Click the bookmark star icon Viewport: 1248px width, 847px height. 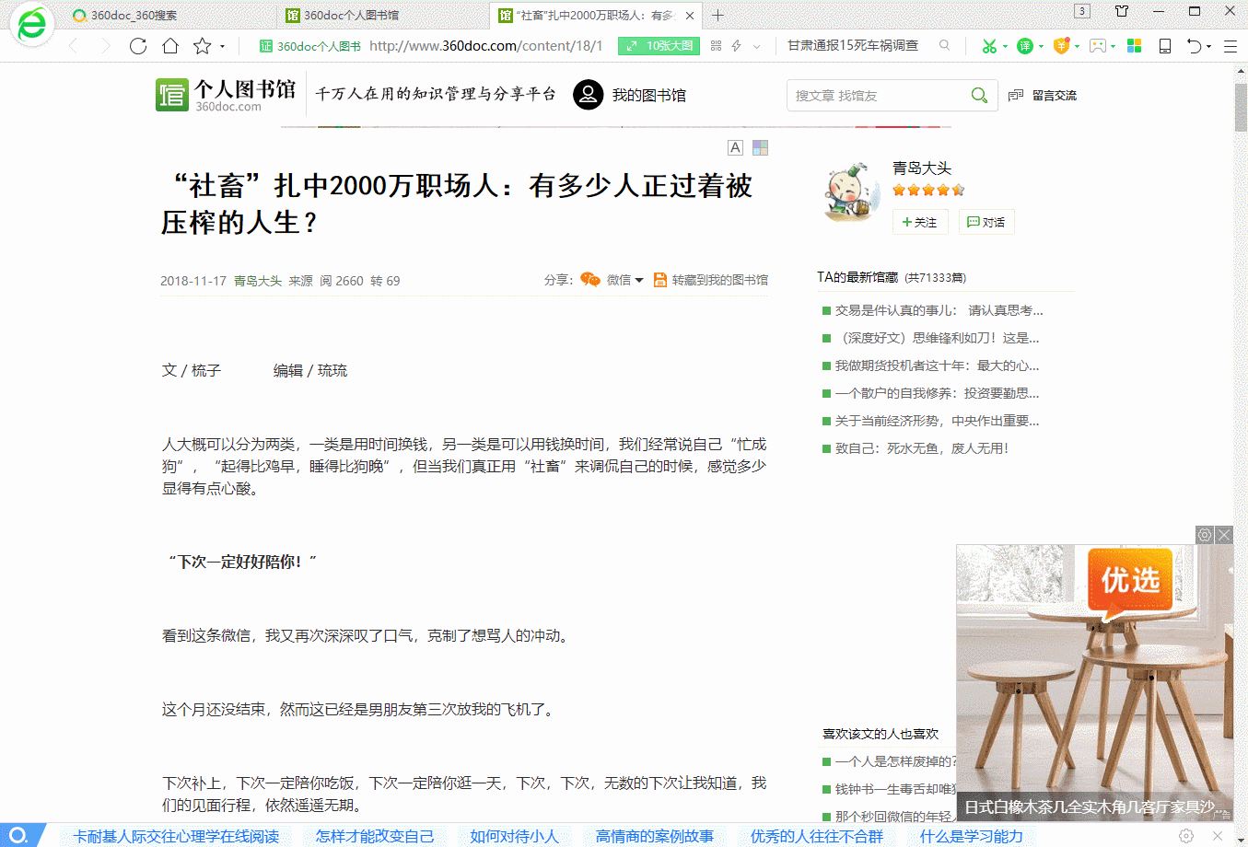[202, 46]
